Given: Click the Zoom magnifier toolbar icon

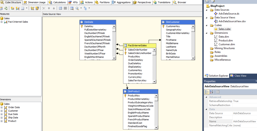Looking at the screenshot, I should [77, 8].
